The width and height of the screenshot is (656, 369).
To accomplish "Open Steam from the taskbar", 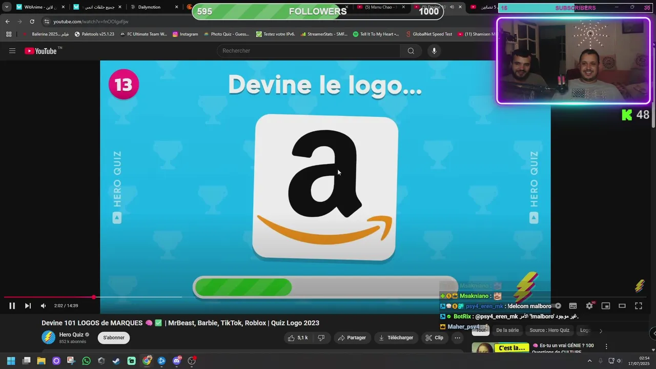I will [x=116, y=361].
